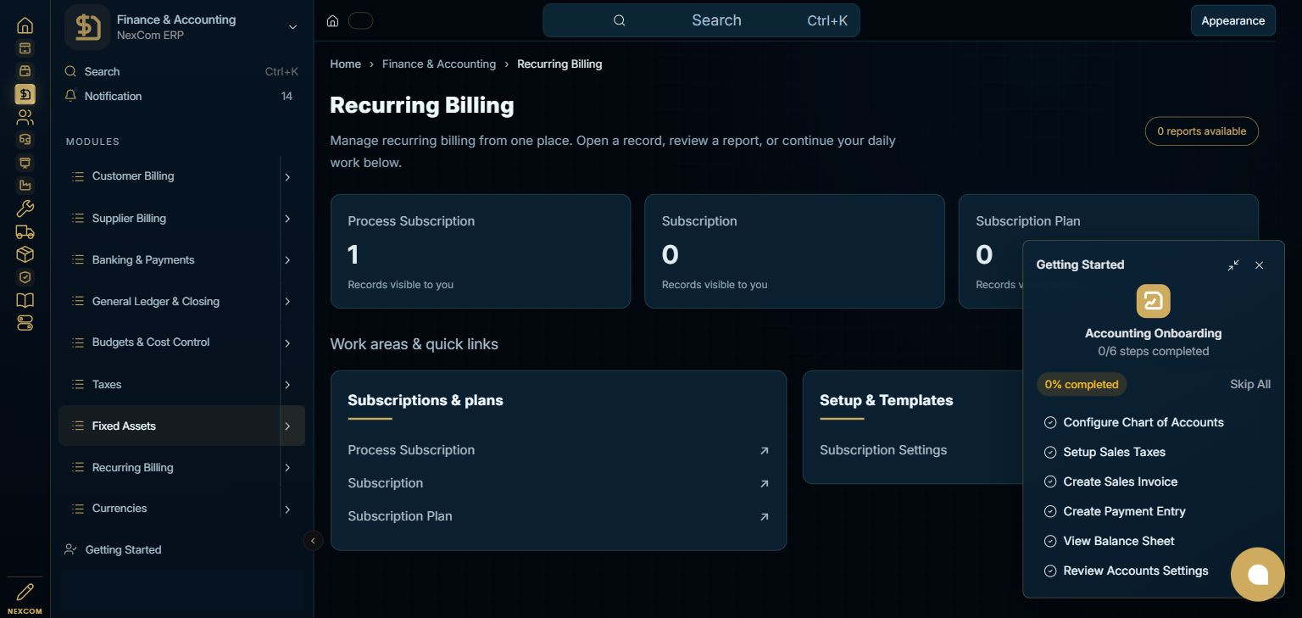Click the home icon in the top bar
The image size is (1302, 618).
click(333, 20)
